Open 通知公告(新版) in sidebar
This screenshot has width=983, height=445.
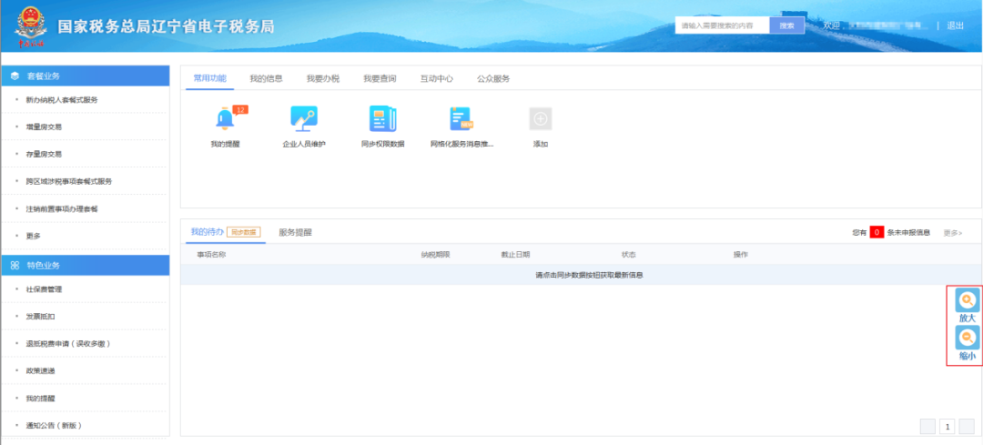point(54,426)
